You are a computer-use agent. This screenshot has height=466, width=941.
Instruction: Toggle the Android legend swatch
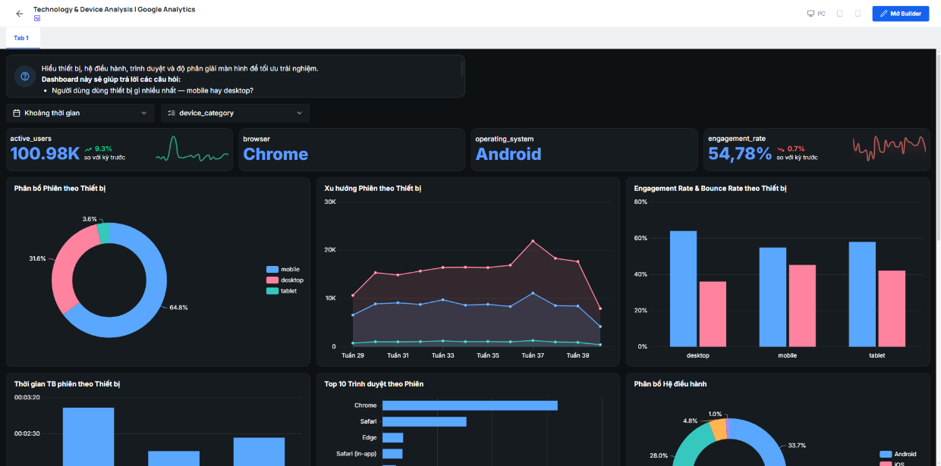coord(886,455)
